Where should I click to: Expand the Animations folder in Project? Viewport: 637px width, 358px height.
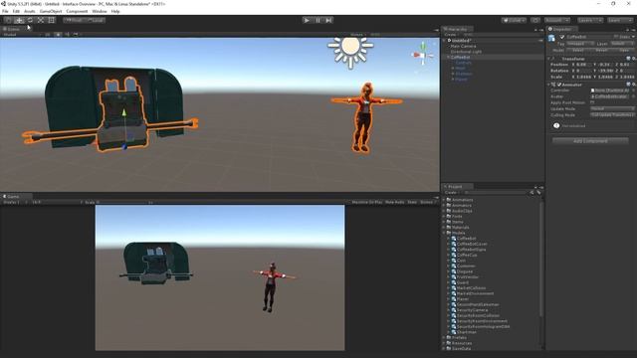444,200
